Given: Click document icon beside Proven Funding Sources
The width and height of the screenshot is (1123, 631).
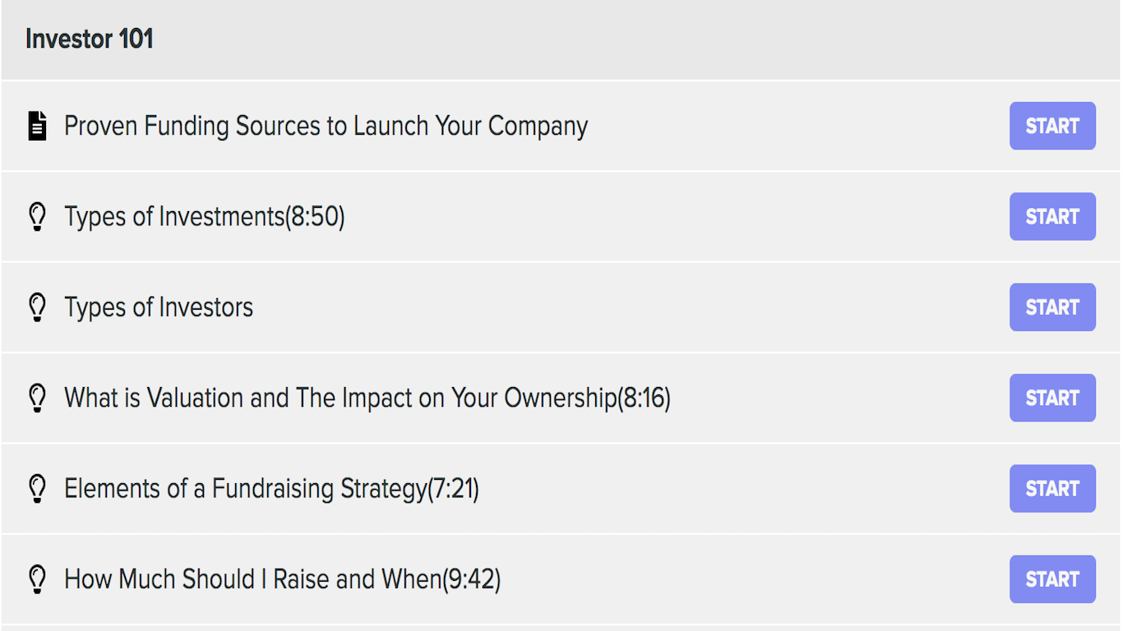Looking at the screenshot, I should (37, 126).
